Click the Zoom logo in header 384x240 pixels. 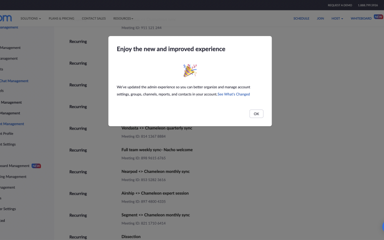tap(6, 18)
